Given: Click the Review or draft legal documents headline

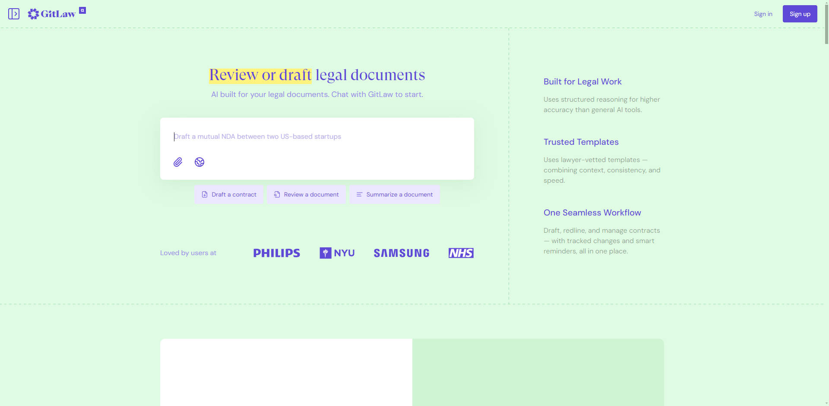Looking at the screenshot, I should (x=317, y=75).
